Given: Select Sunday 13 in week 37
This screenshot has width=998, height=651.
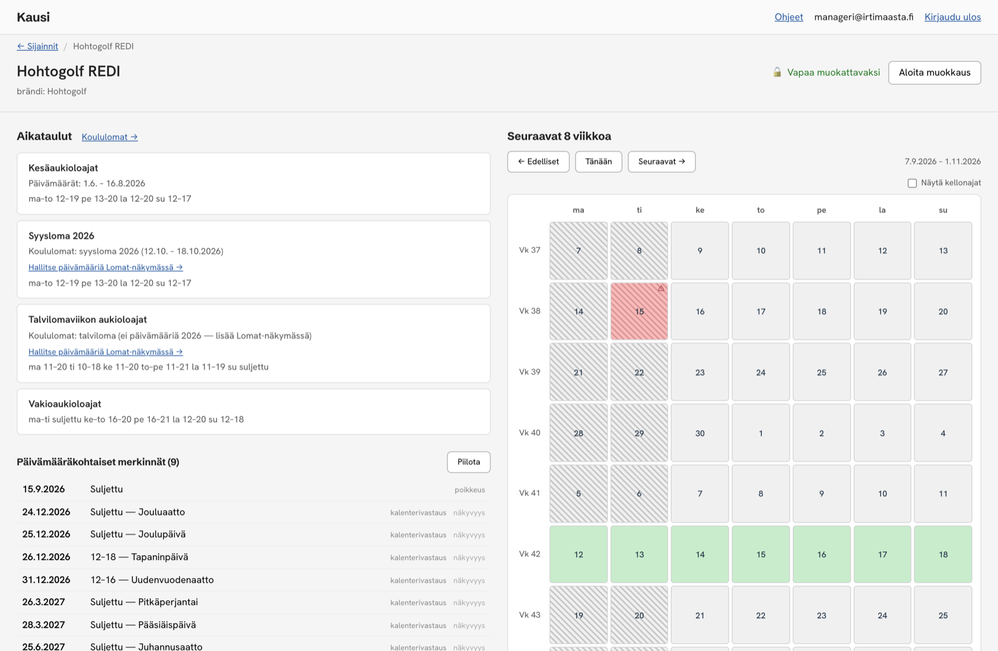Looking at the screenshot, I should (x=943, y=251).
